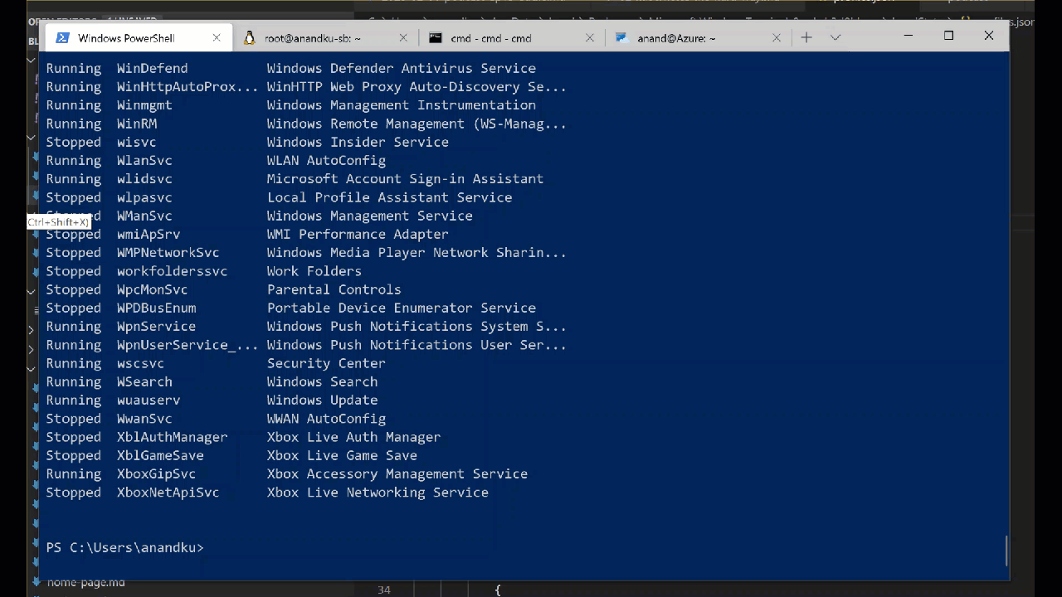The width and height of the screenshot is (1062, 597).
Task: Click the wlpasvc service name
Action: pyautogui.click(x=144, y=197)
